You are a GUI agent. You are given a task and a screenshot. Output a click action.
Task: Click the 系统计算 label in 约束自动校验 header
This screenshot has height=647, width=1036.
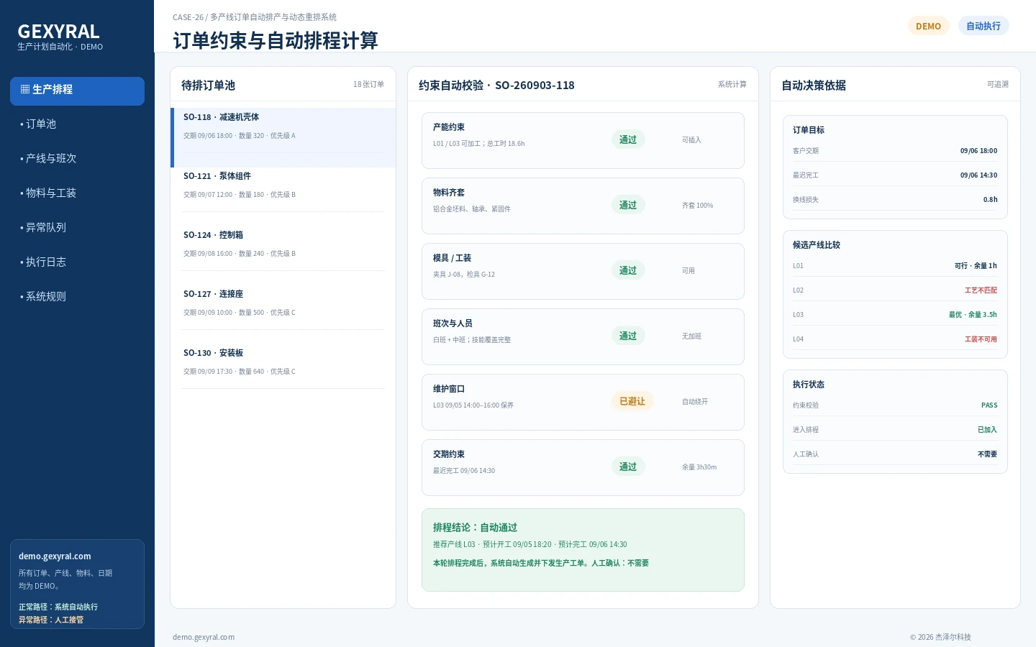click(x=732, y=85)
